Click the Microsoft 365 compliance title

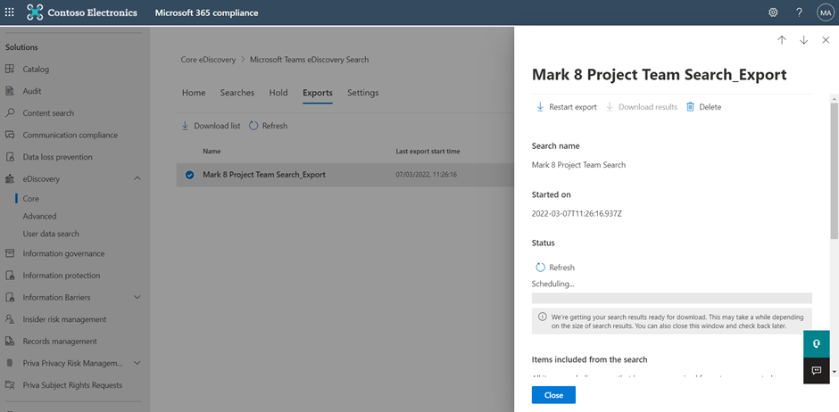click(x=206, y=12)
